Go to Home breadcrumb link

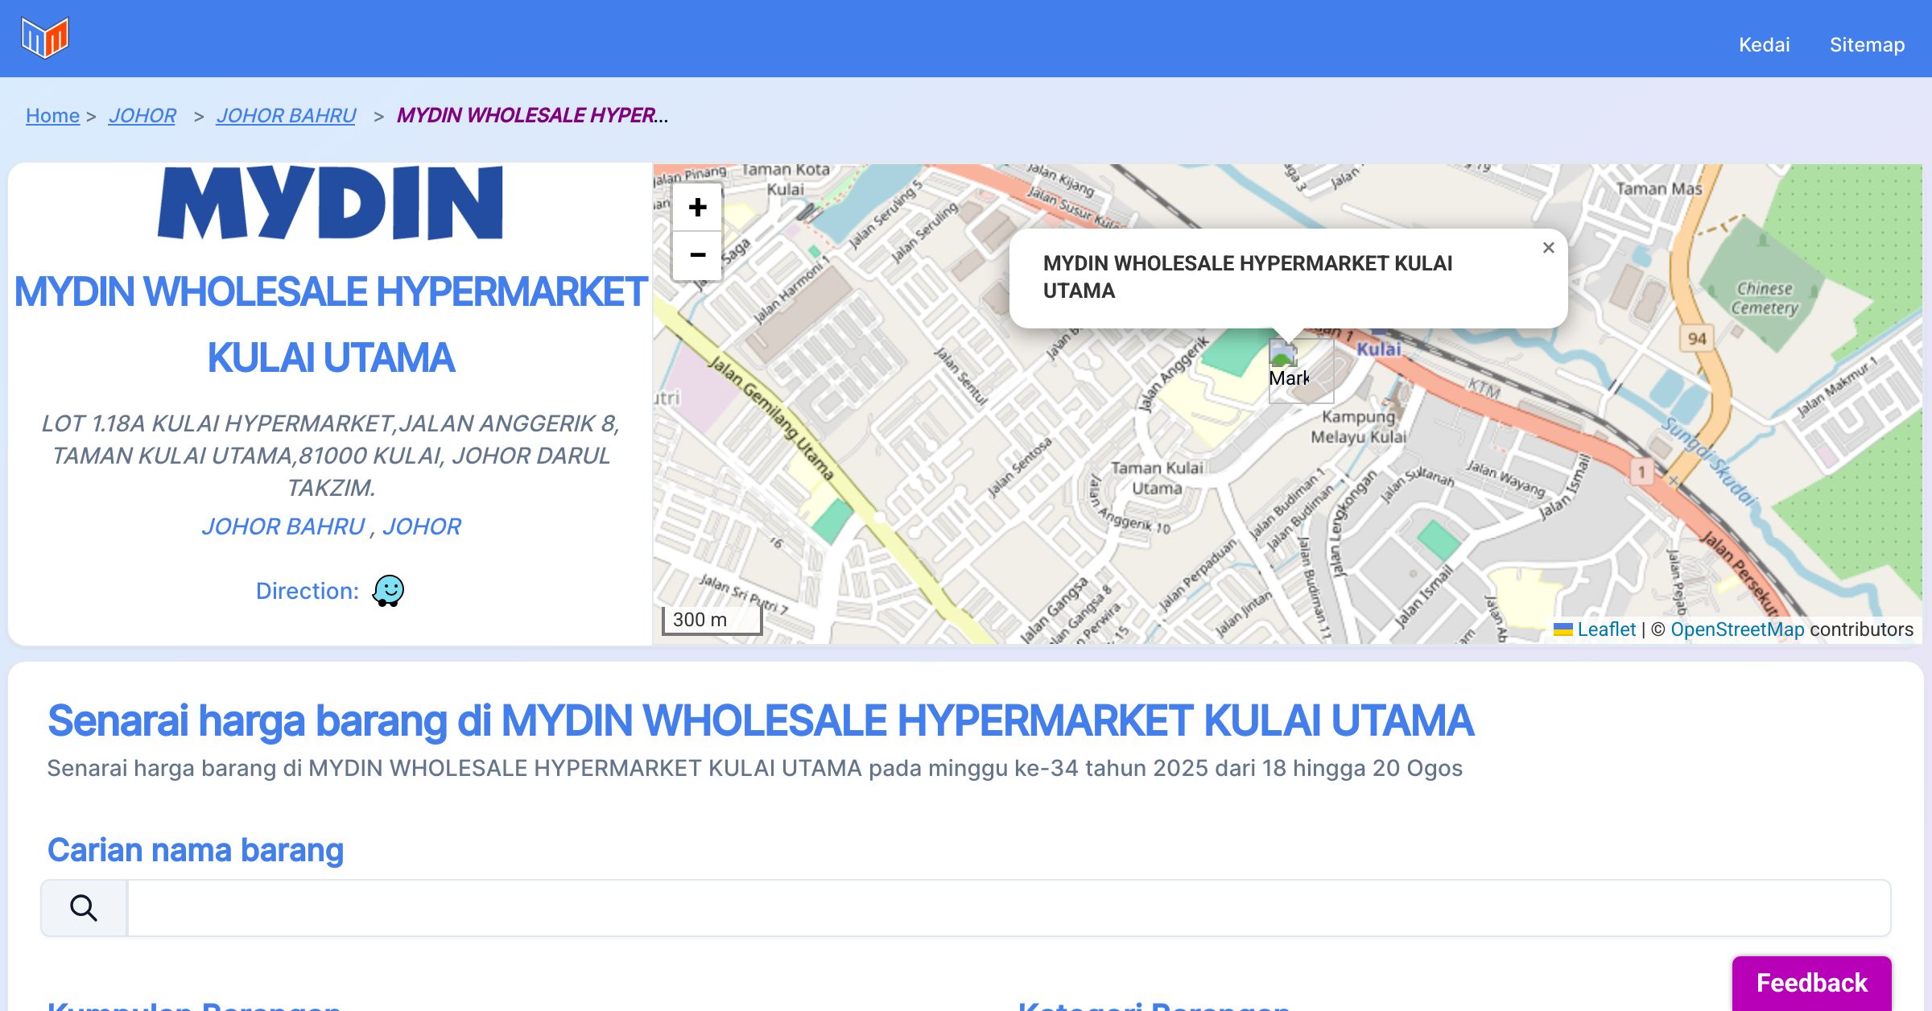tap(52, 116)
